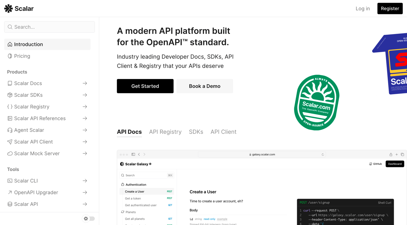Viewport: 407px width, 225px height.
Task: Open Scalar Mock Server via its cloud icon
Action: 10,153
